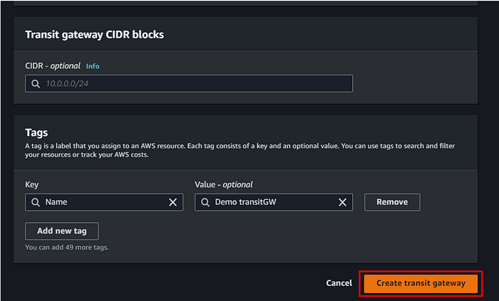Click the 'CIDR - optional' label

53,66
